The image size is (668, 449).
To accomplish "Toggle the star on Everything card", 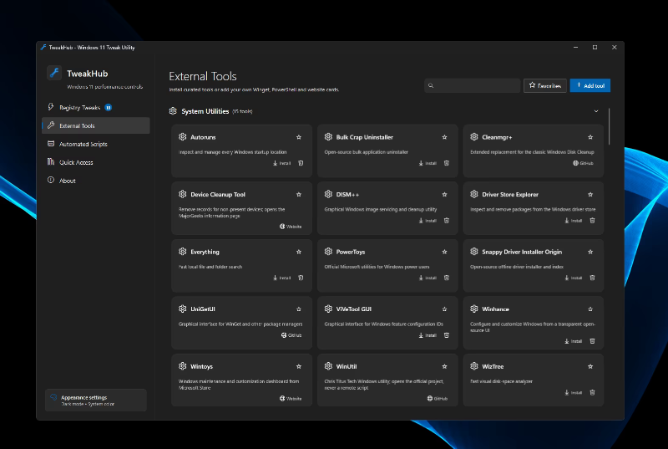I will (299, 252).
